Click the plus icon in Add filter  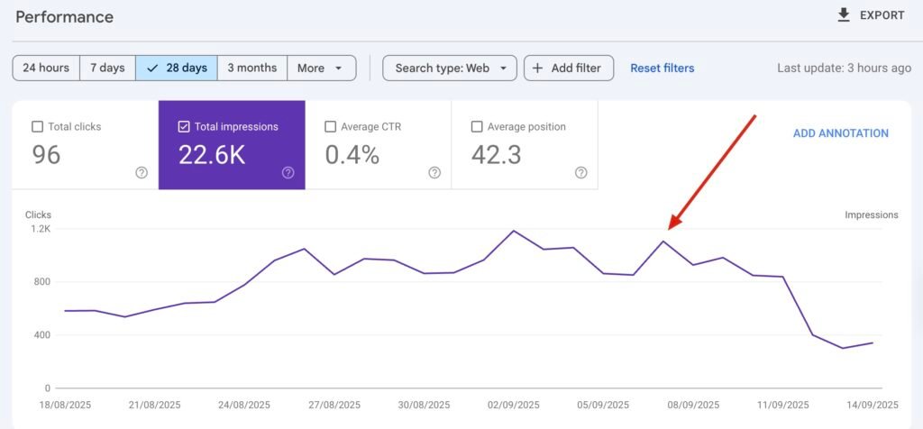tap(538, 68)
